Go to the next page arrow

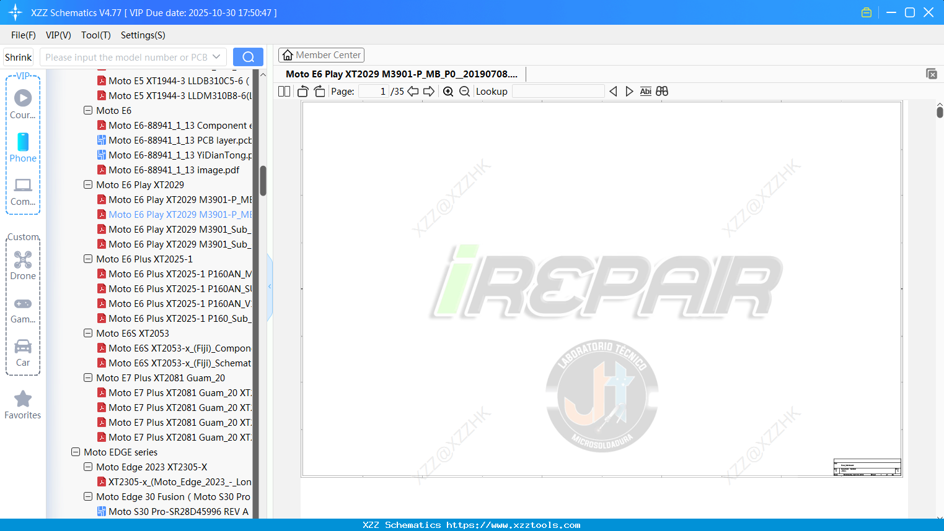point(429,92)
